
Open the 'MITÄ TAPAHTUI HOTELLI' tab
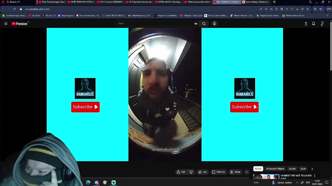click(x=81, y=2)
